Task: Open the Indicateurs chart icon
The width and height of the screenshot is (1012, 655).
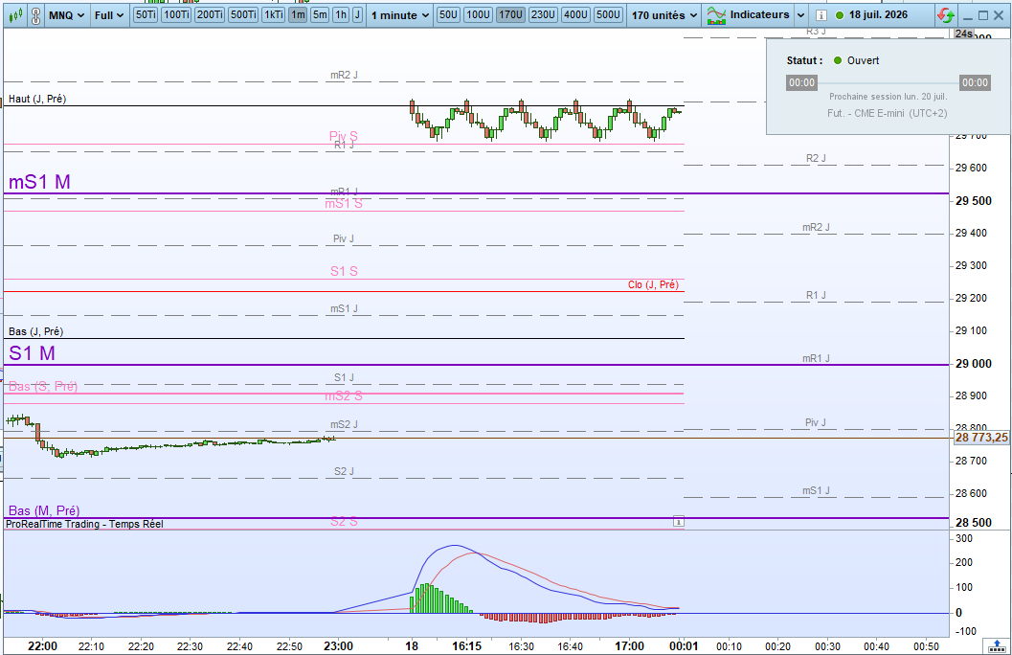Action: tap(716, 14)
